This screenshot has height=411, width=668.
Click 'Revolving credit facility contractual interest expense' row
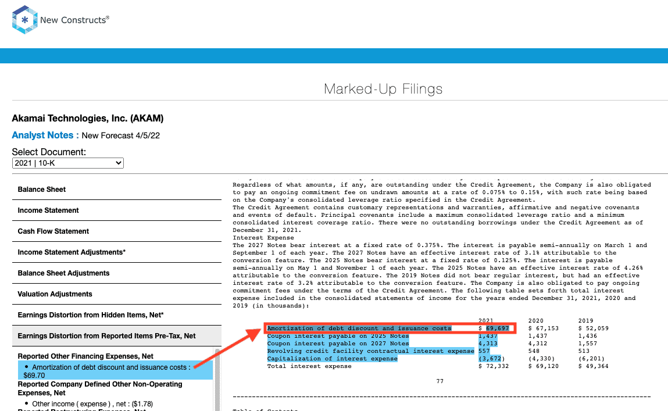(371, 351)
